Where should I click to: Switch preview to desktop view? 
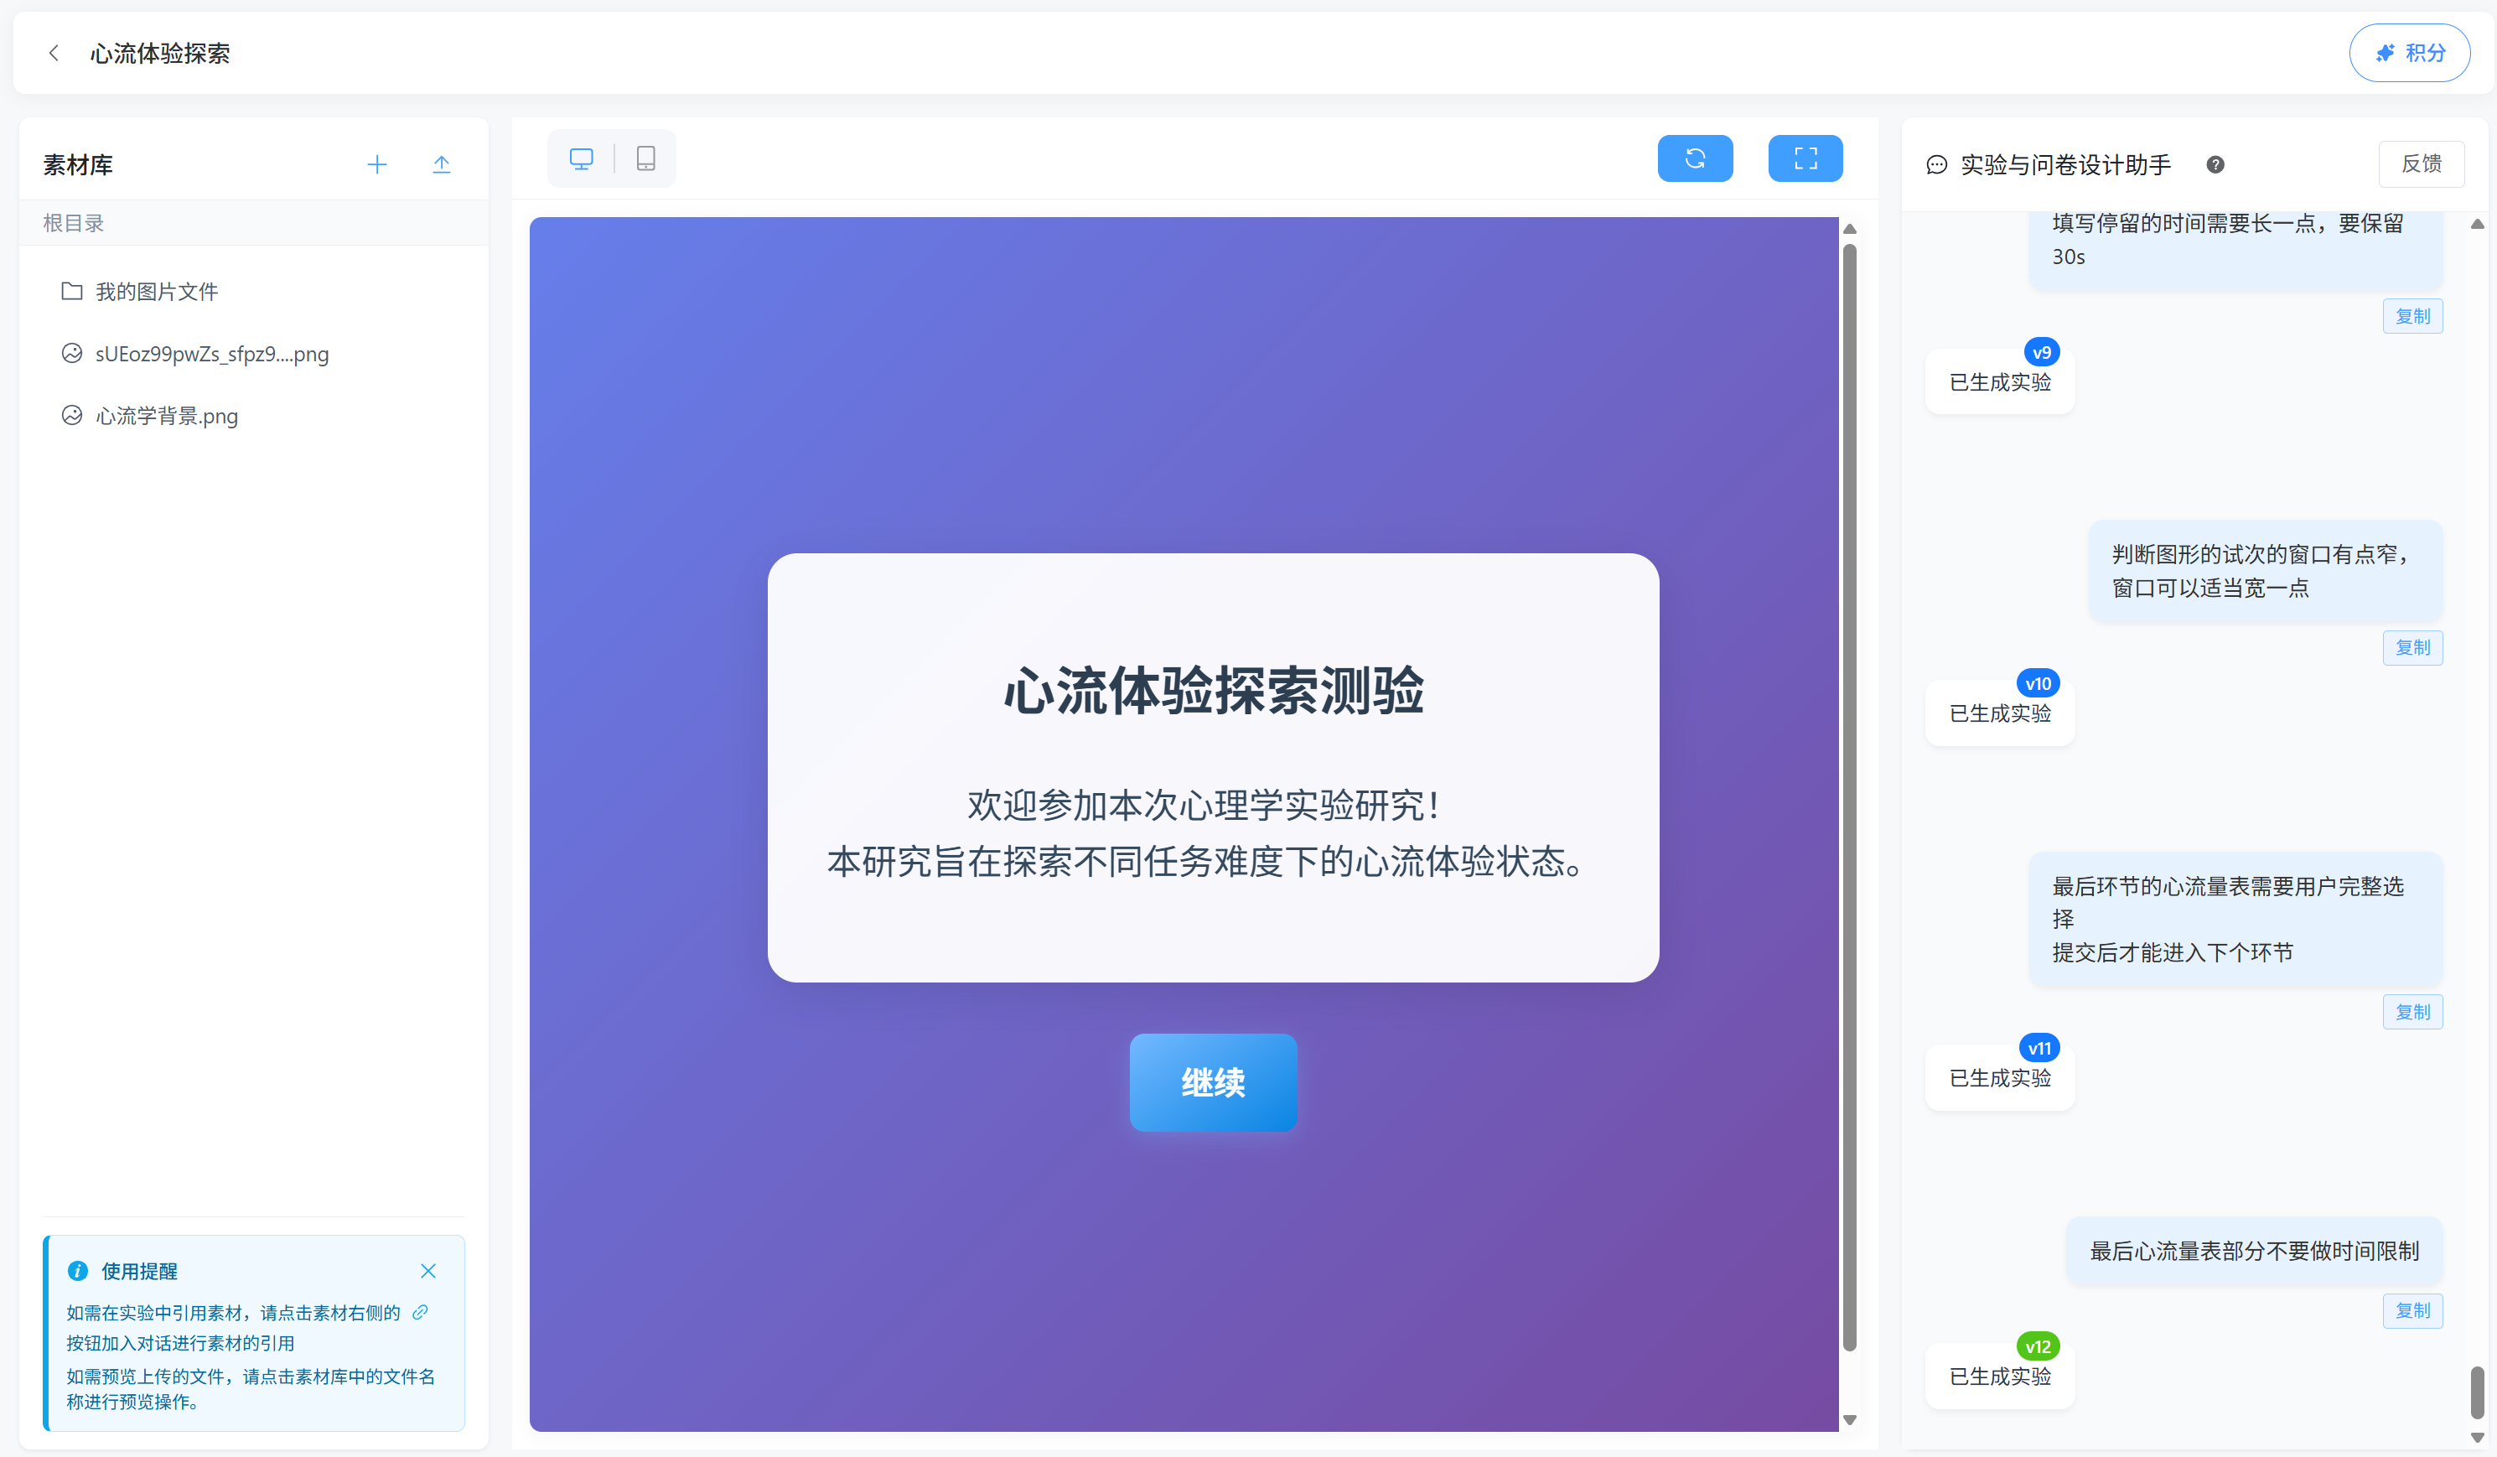(x=582, y=158)
